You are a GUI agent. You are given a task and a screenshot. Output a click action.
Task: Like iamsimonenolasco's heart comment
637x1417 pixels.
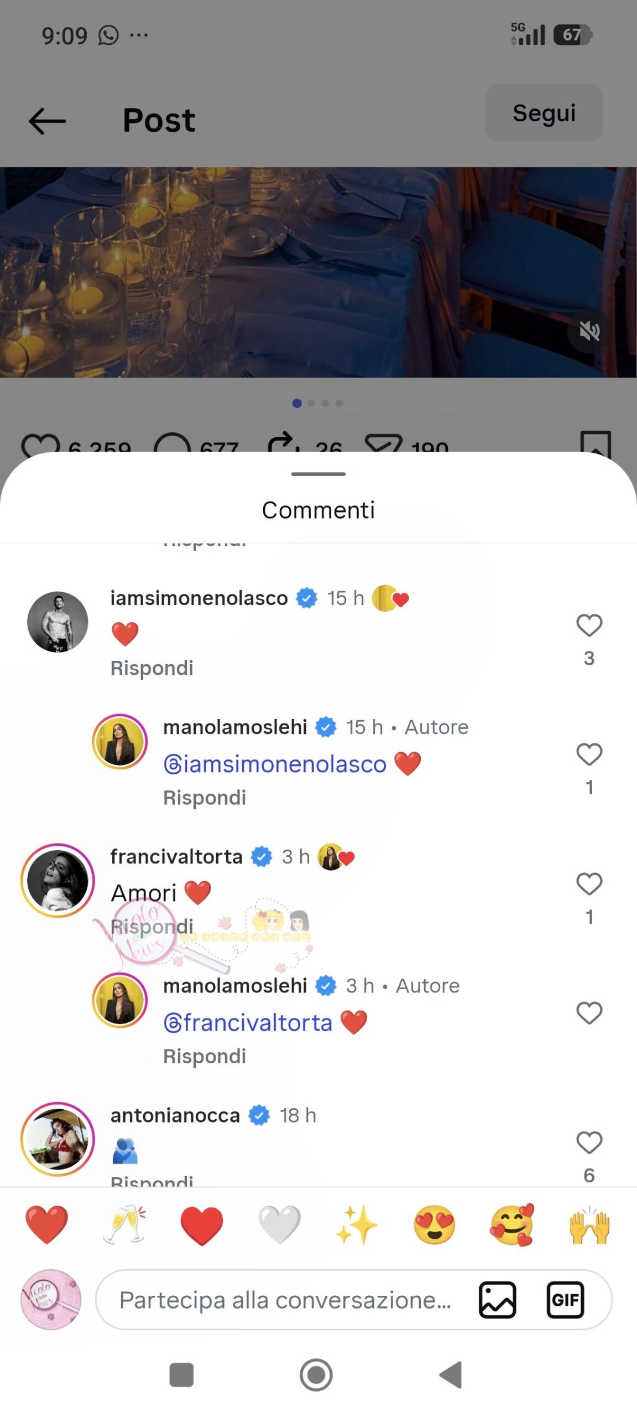(x=589, y=626)
